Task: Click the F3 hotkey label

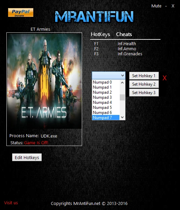Action: click(96, 54)
